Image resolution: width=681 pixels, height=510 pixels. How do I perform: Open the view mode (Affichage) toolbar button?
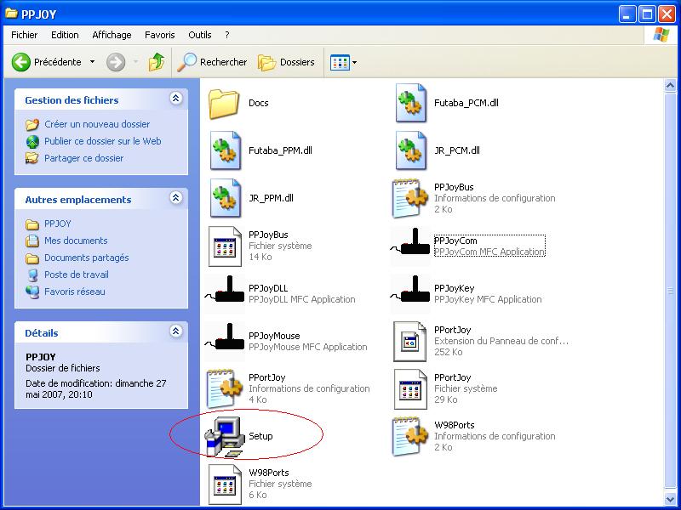coord(340,62)
